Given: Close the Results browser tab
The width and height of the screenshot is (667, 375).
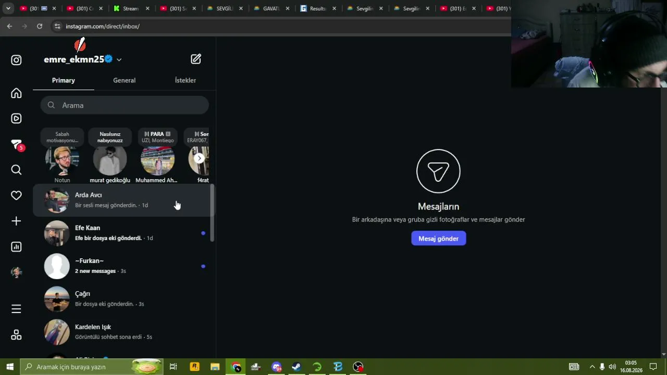Looking at the screenshot, I should 334,8.
